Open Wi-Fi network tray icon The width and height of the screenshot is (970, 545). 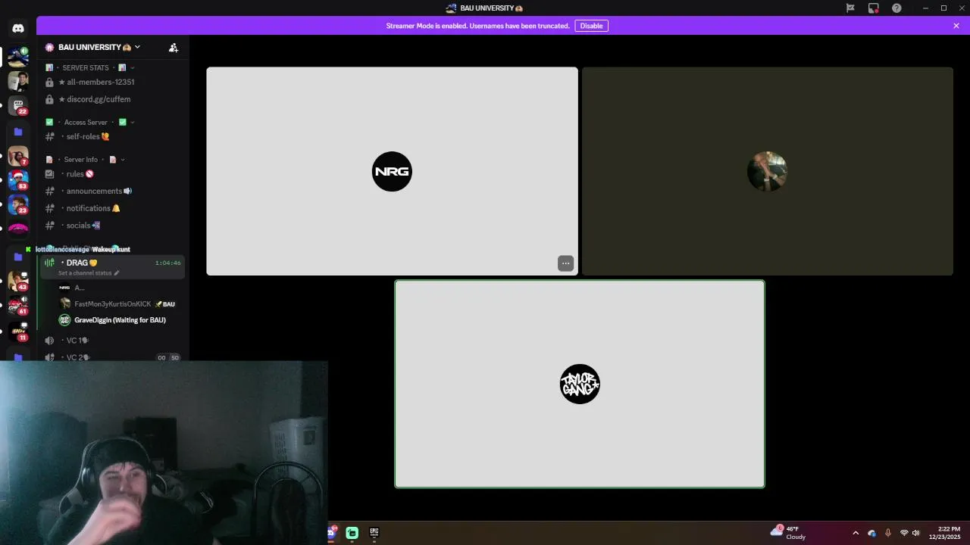pos(904,533)
